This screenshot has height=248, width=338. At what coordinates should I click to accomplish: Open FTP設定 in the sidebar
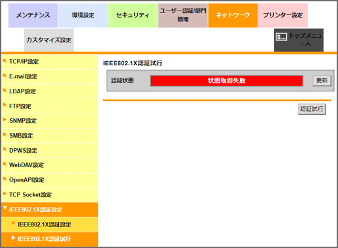point(50,106)
